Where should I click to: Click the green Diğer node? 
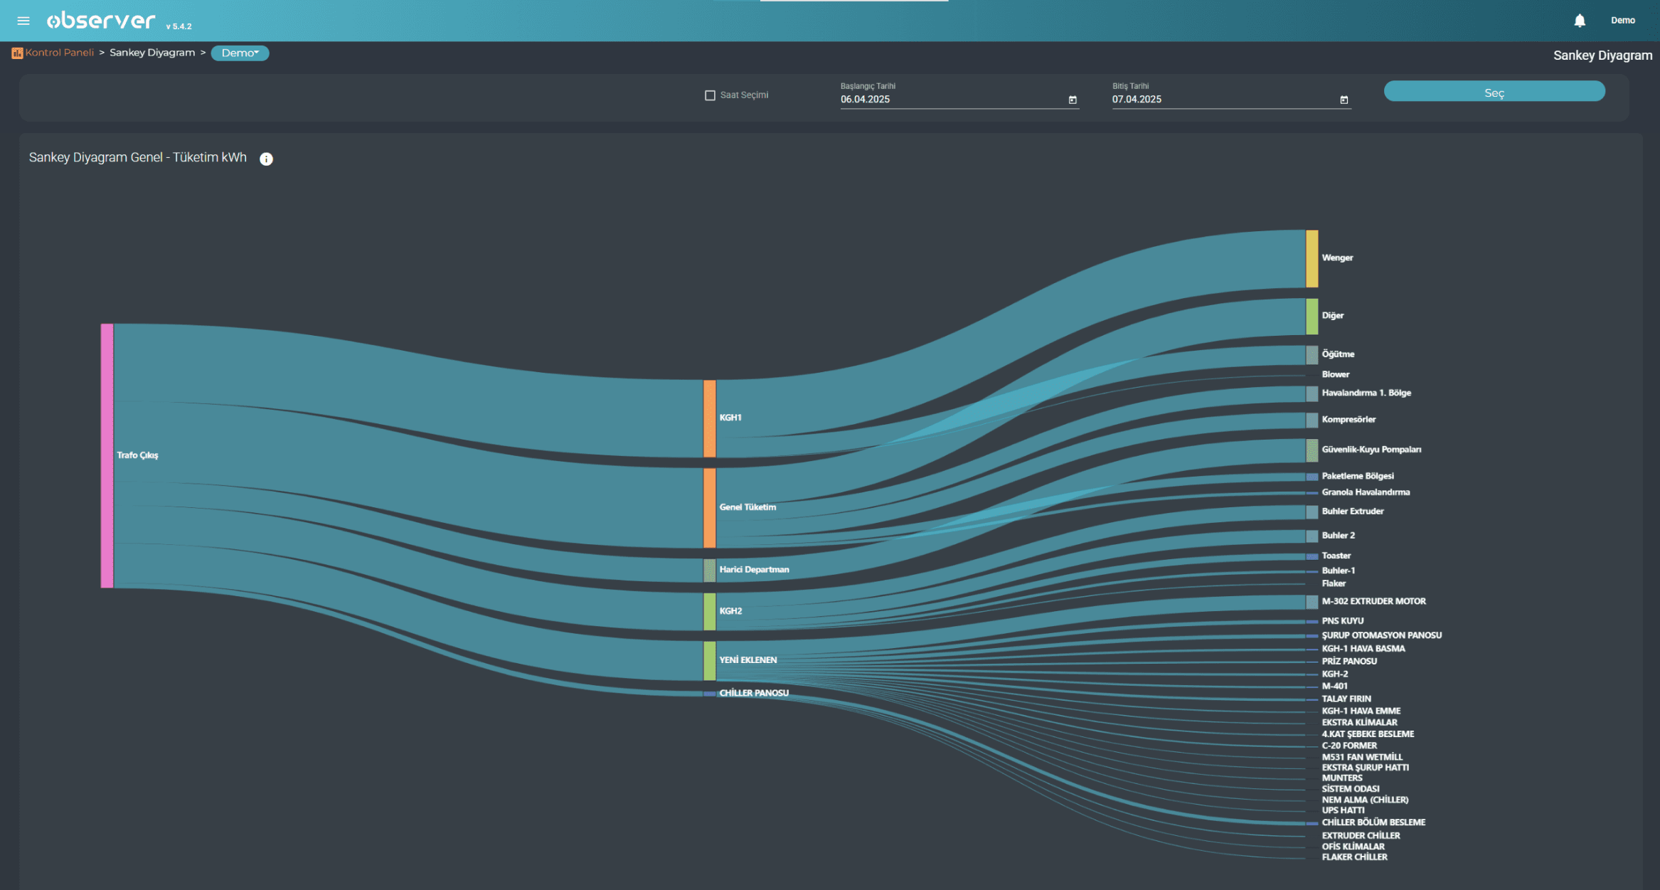click(1312, 316)
